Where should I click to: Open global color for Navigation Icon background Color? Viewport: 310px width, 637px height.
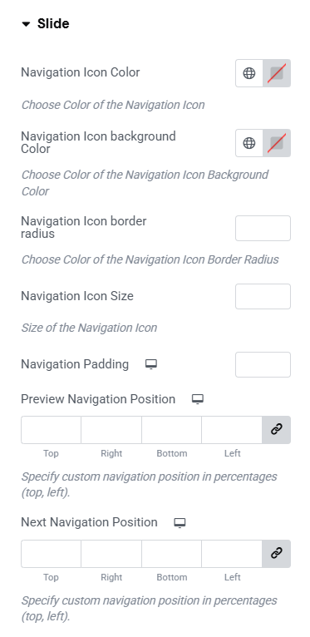click(249, 143)
